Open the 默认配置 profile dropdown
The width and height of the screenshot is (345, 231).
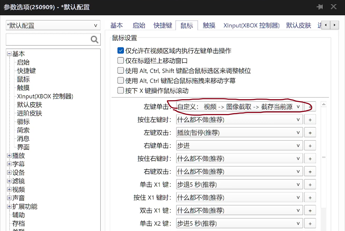[53, 26]
